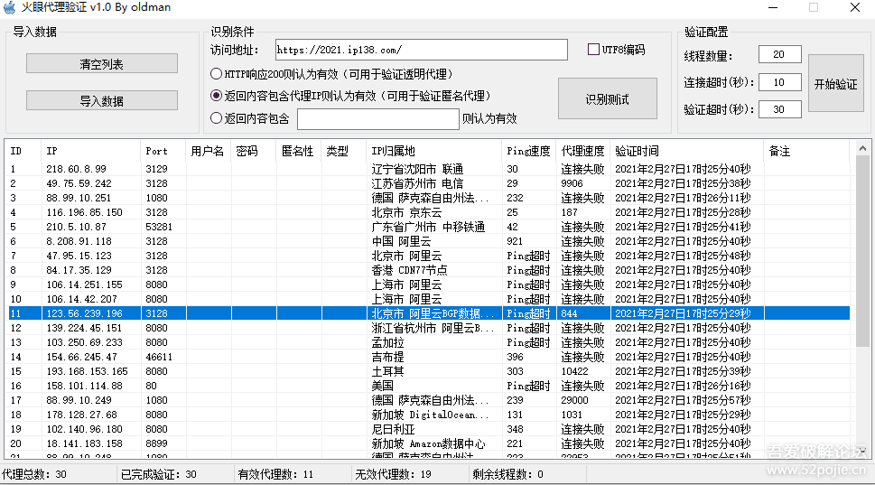Click the 识别测试 button
Viewport: 875px width, 485px height.
click(x=607, y=99)
